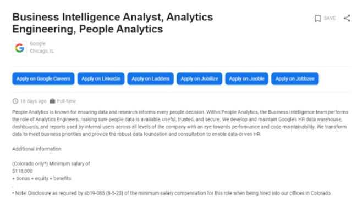The height and width of the screenshot is (204, 357).
Task: Click the SAVE label text
Action: point(329,18)
